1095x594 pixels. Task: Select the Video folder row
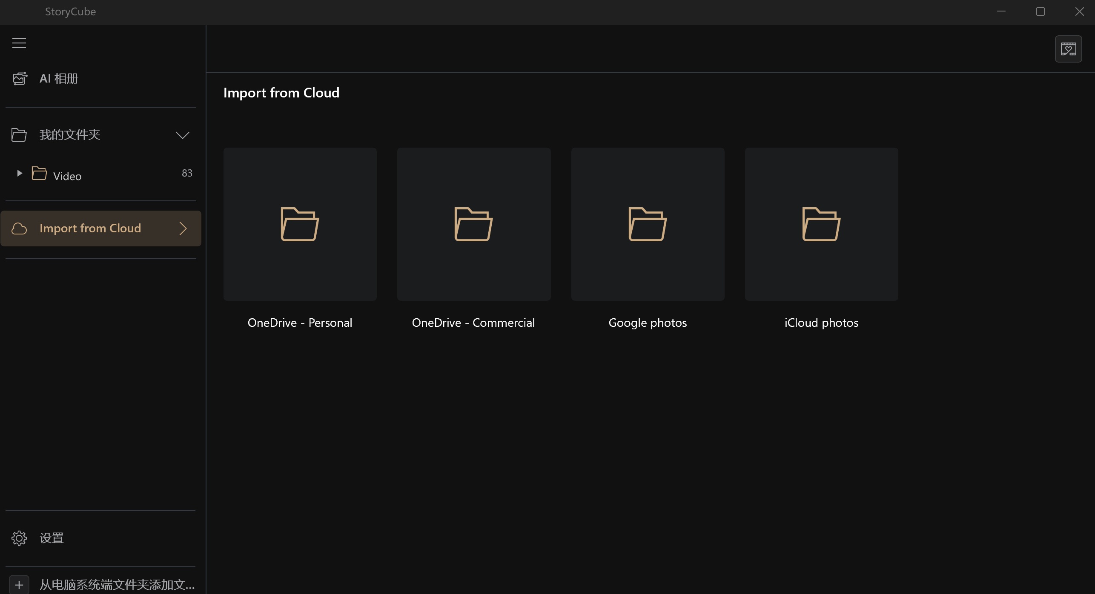click(x=100, y=174)
